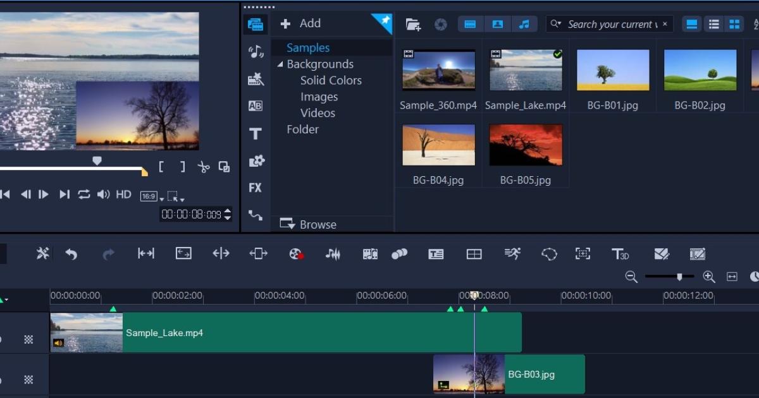
Task: Select the Solid Colors library entry
Action: (x=331, y=80)
